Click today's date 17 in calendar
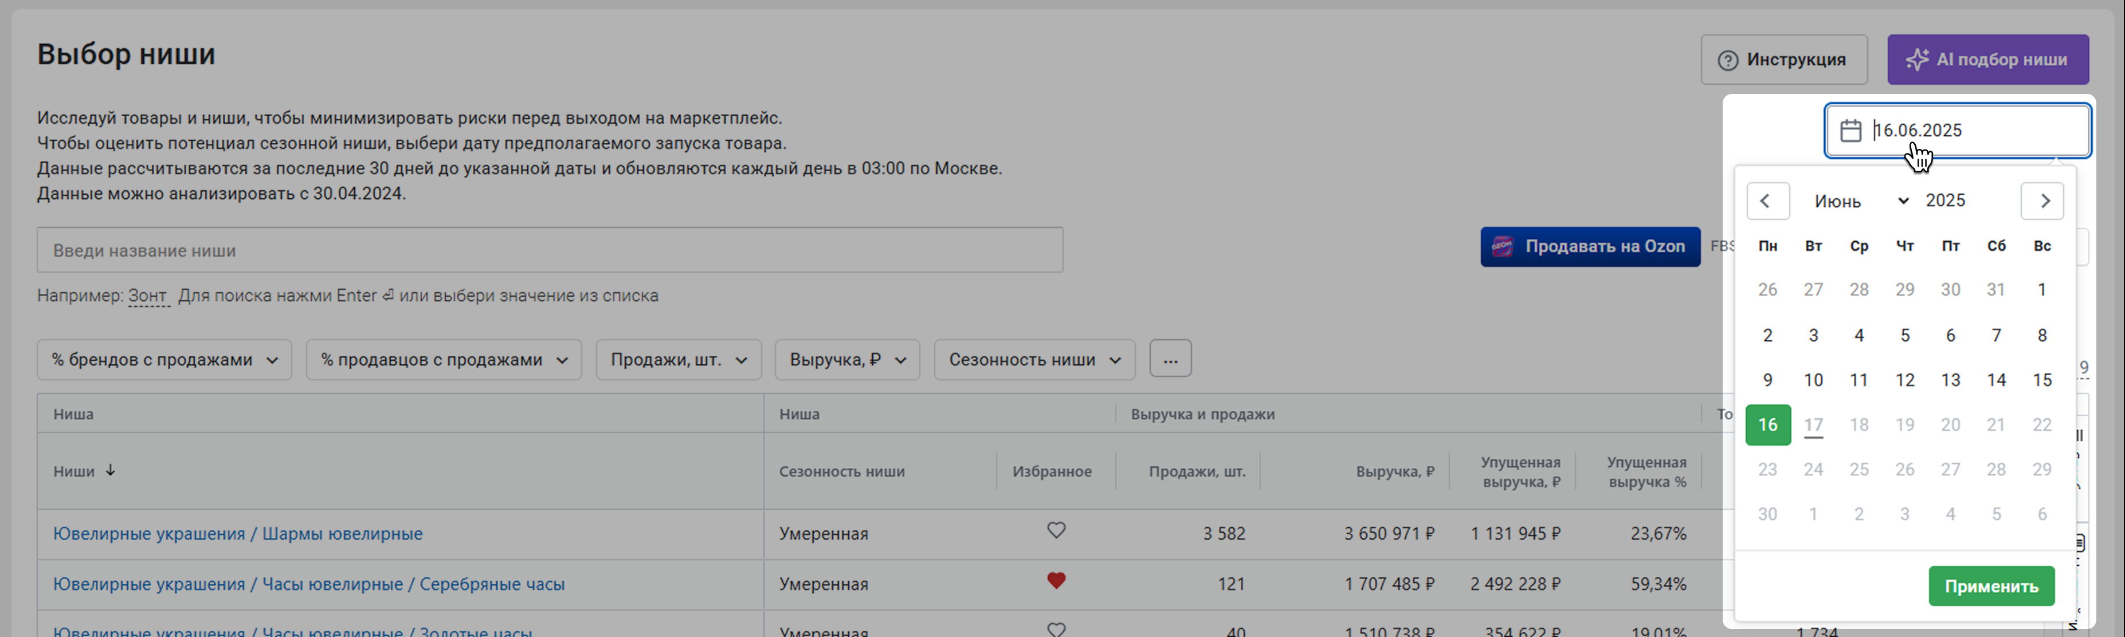Viewport: 2125px width, 637px height. pos(1813,424)
